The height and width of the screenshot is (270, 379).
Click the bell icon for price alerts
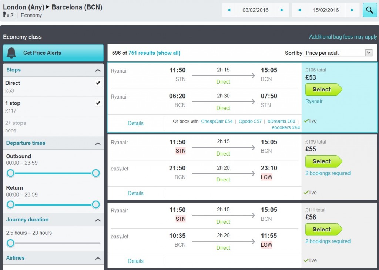(11, 53)
